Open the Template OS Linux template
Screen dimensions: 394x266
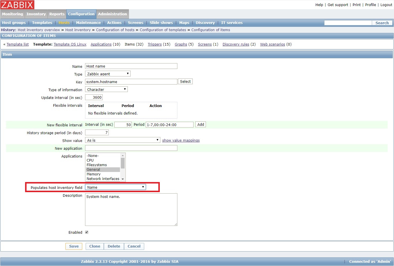click(70, 44)
